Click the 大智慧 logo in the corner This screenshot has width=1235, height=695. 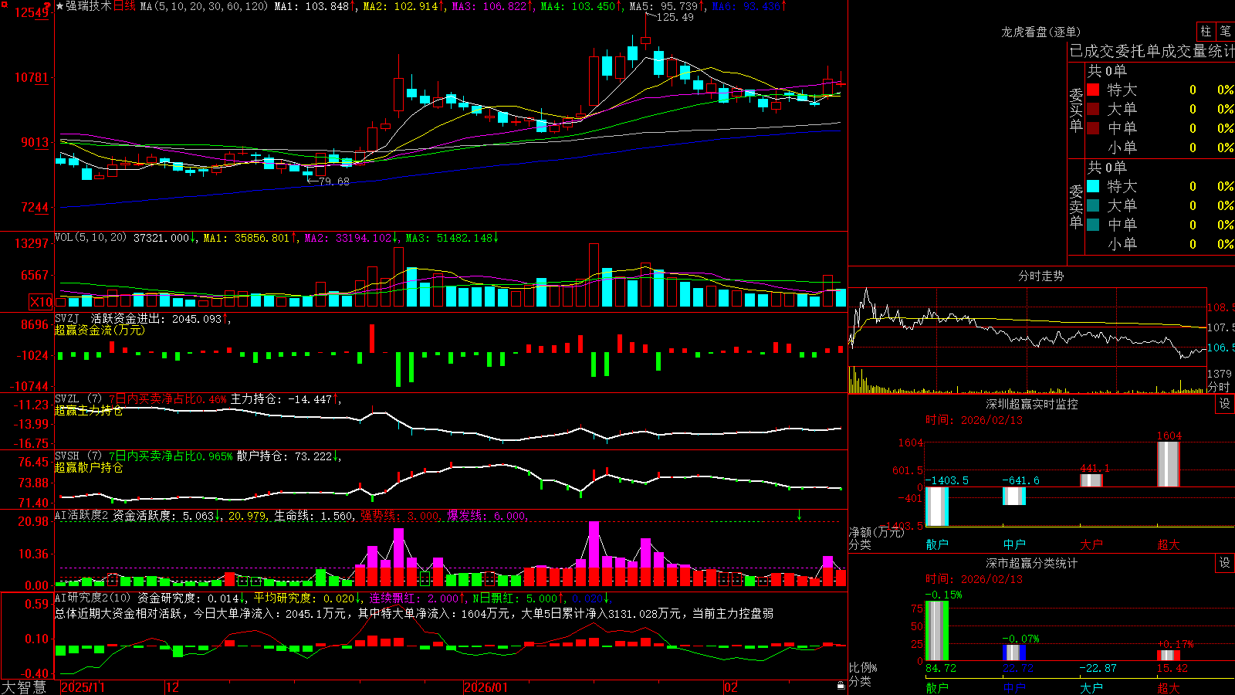[x=24, y=687]
